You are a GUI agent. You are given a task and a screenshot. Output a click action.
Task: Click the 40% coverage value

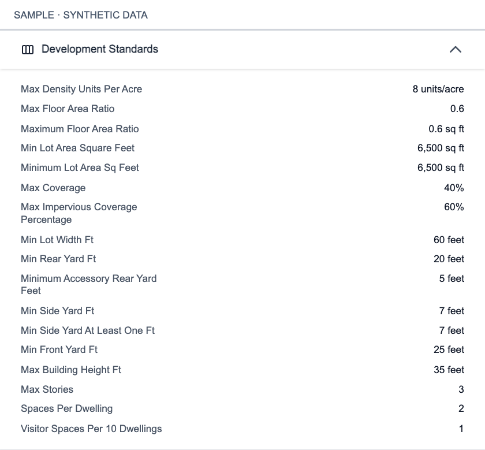454,188
